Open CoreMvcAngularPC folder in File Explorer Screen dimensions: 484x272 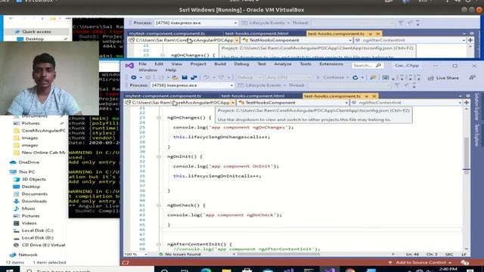(x=43, y=131)
